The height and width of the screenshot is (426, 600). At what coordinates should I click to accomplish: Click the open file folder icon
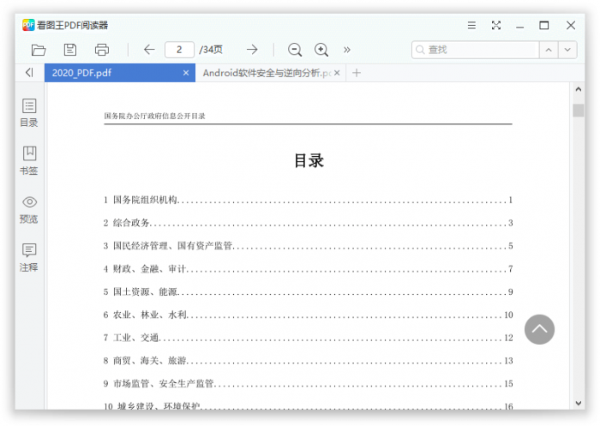pyautogui.click(x=39, y=50)
